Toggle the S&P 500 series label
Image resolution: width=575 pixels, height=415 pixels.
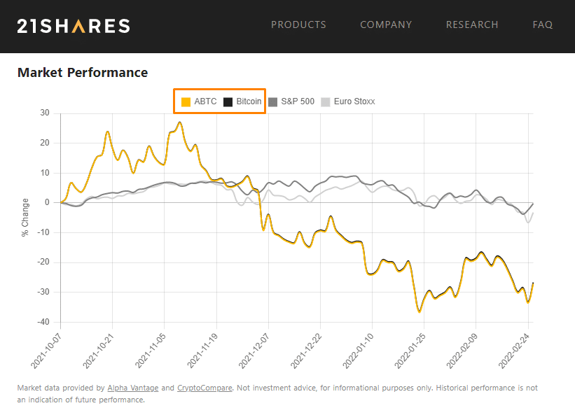(x=298, y=101)
